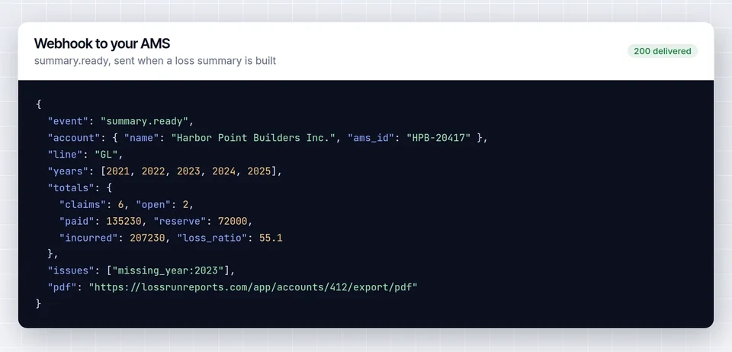
Task: Select the loss_ratio value 55.1
Action: (x=271, y=238)
